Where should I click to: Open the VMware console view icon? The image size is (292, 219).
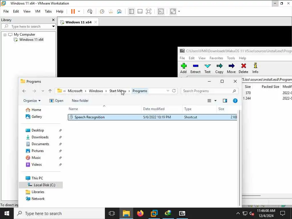161,11
